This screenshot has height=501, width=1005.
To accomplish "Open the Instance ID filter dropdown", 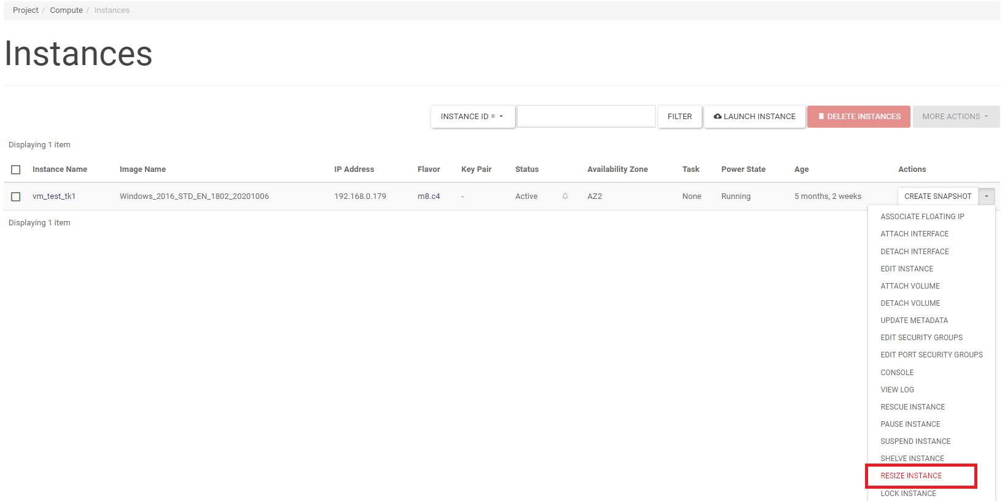I will [x=472, y=117].
